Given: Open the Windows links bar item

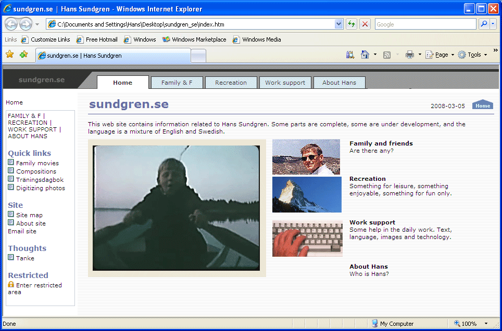Looking at the screenshot, I should [140, 39].
